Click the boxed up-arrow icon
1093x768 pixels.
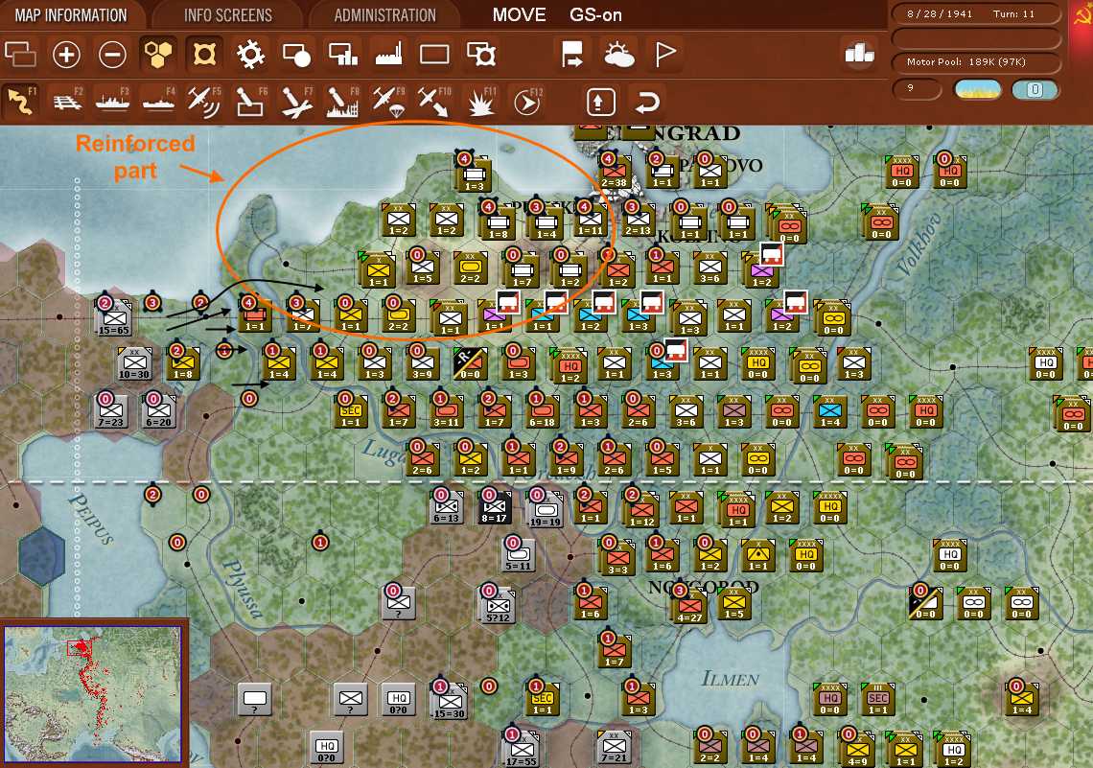point(600,103)
